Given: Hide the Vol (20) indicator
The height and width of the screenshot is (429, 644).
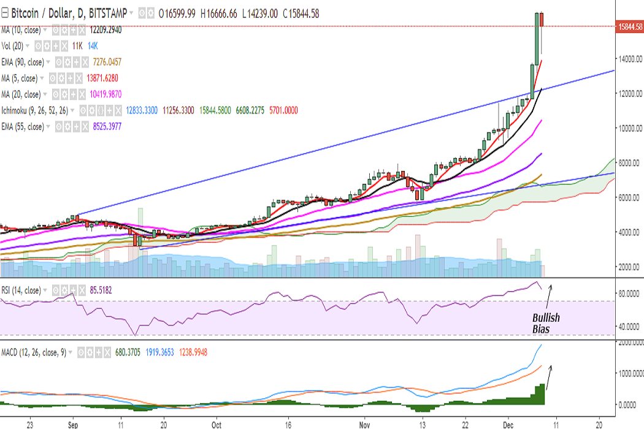Looking at the screenshot, I should pos(38,46).
